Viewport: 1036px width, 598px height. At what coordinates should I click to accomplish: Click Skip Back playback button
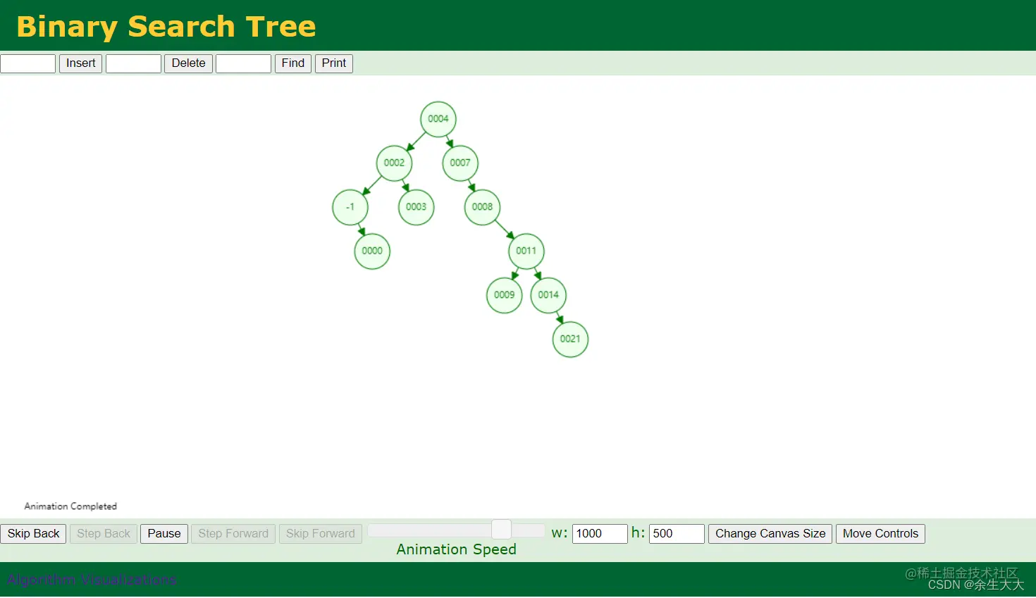(34, 534)
